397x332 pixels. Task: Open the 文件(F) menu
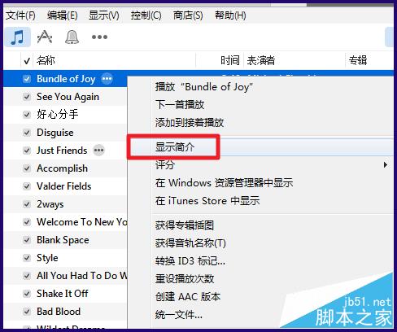pyautogui.click(x=20, y=15)
